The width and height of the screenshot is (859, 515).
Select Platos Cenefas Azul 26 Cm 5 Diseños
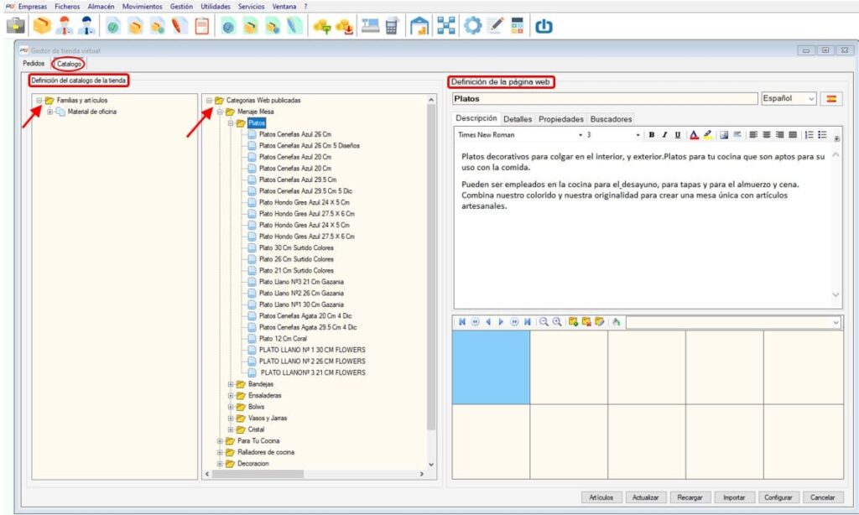tap(309, 146)
